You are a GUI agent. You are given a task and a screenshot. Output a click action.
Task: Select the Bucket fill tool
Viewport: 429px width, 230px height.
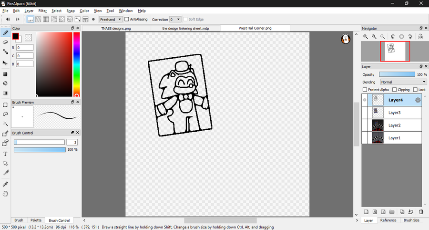click(5, 83)
